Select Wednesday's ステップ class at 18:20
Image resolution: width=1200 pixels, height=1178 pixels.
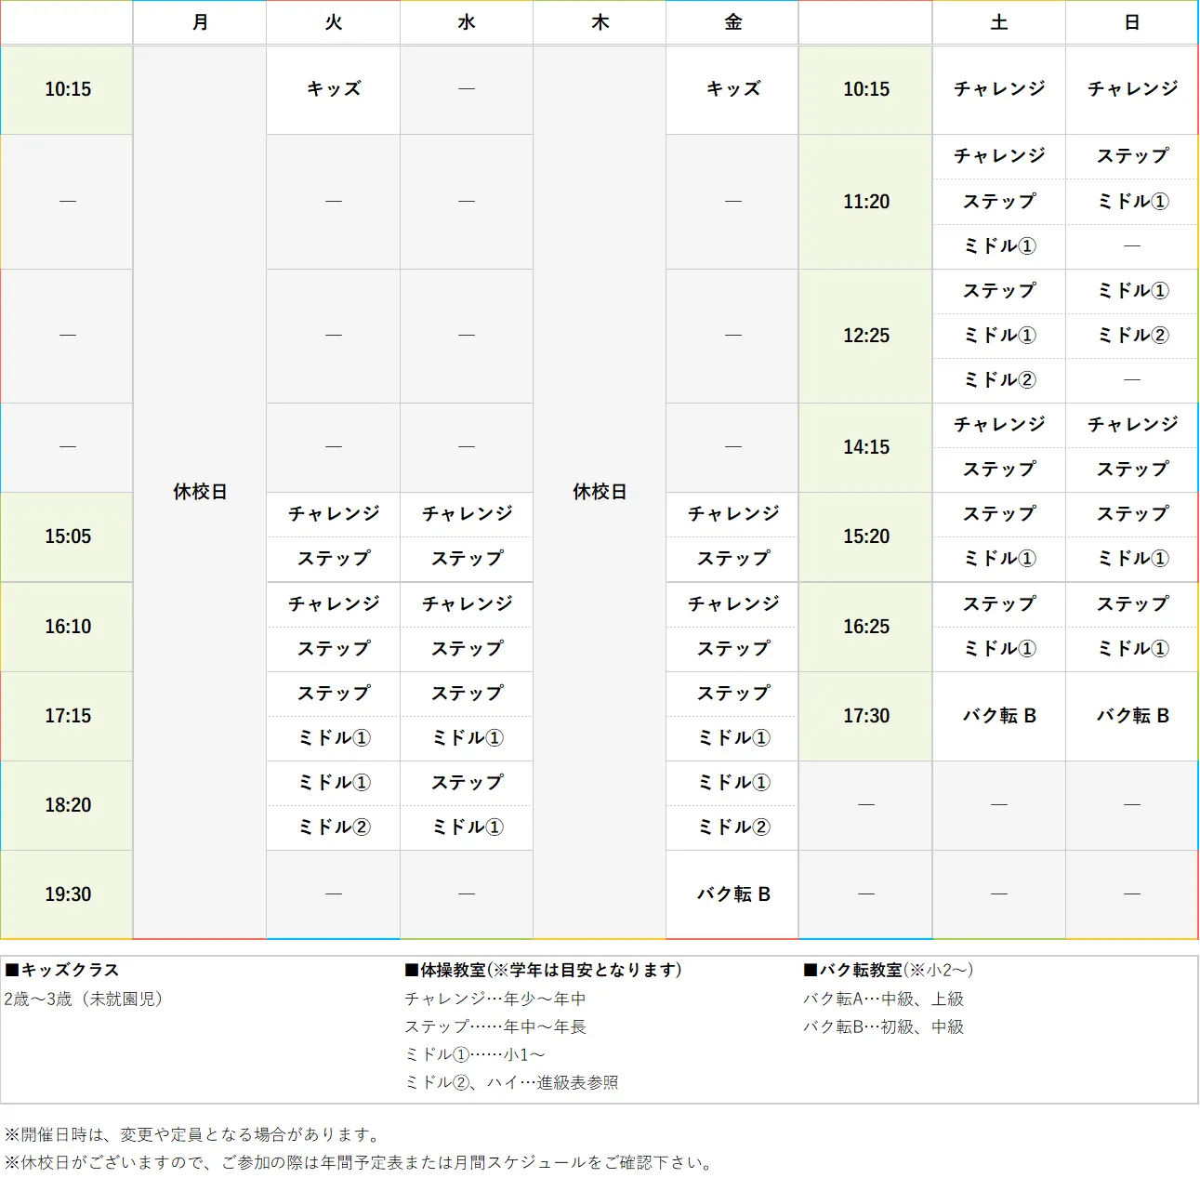(466, 782)
